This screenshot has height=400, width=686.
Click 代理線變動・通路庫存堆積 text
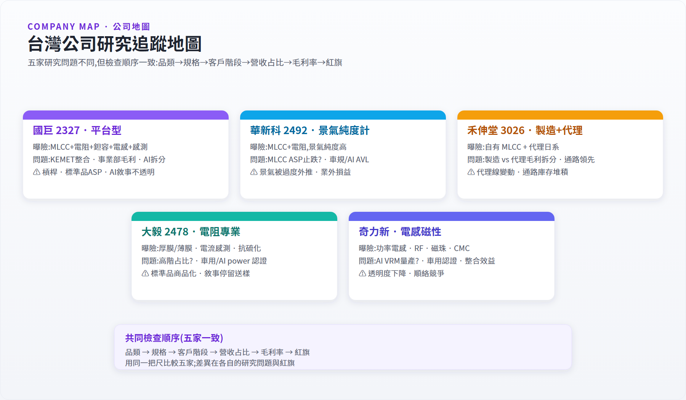[x=522, y=172]
